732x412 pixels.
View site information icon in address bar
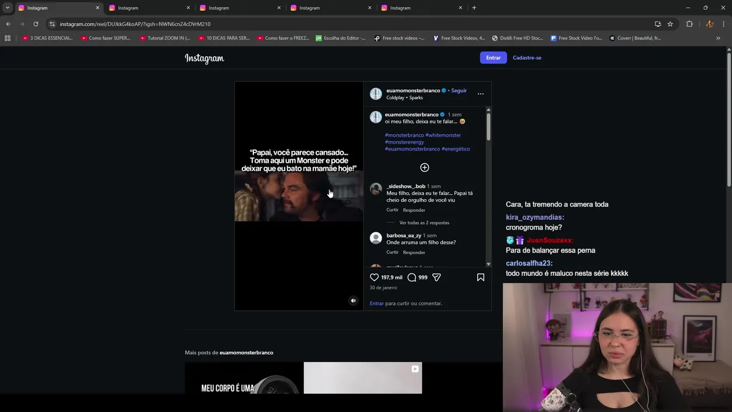52,24
